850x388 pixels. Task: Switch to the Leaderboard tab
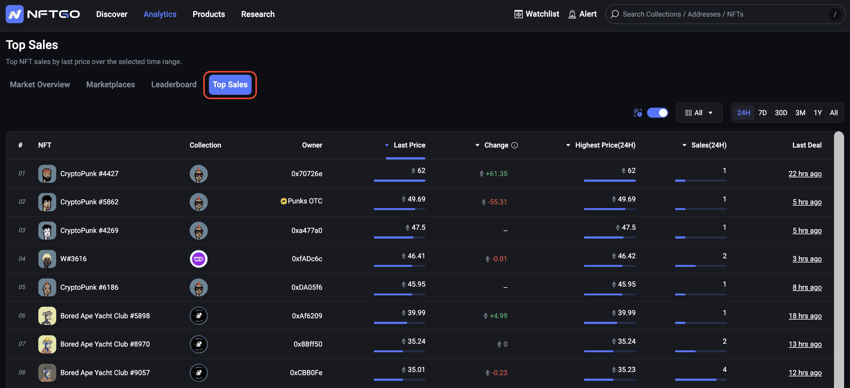point(174,85)
